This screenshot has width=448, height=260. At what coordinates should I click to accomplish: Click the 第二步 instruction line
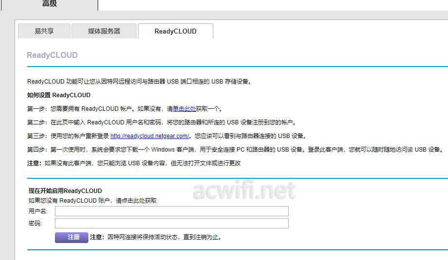coord(162,122)
